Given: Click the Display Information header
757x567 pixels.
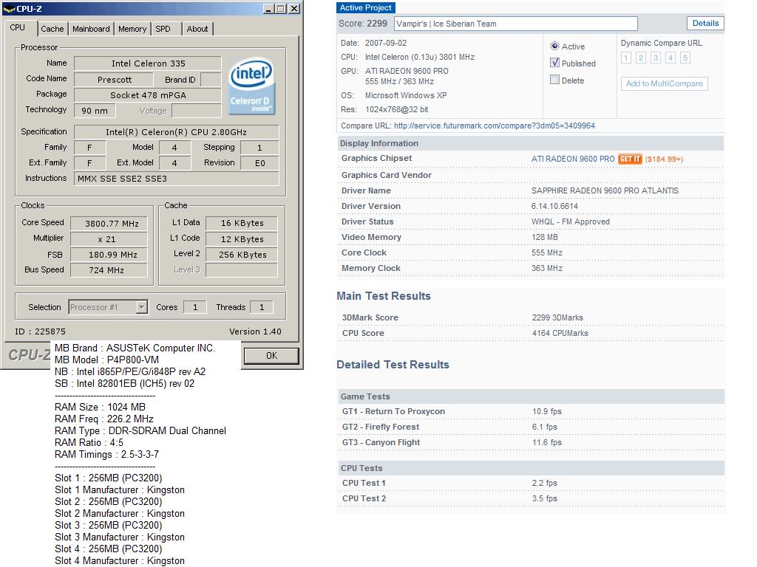Looking at the screenshot, I should [530, 143].
